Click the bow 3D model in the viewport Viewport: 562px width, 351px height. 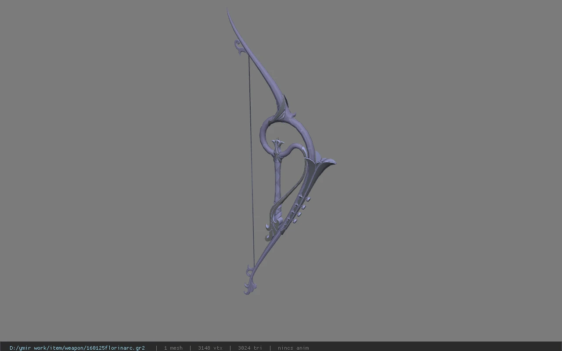[x=281, y=151]
